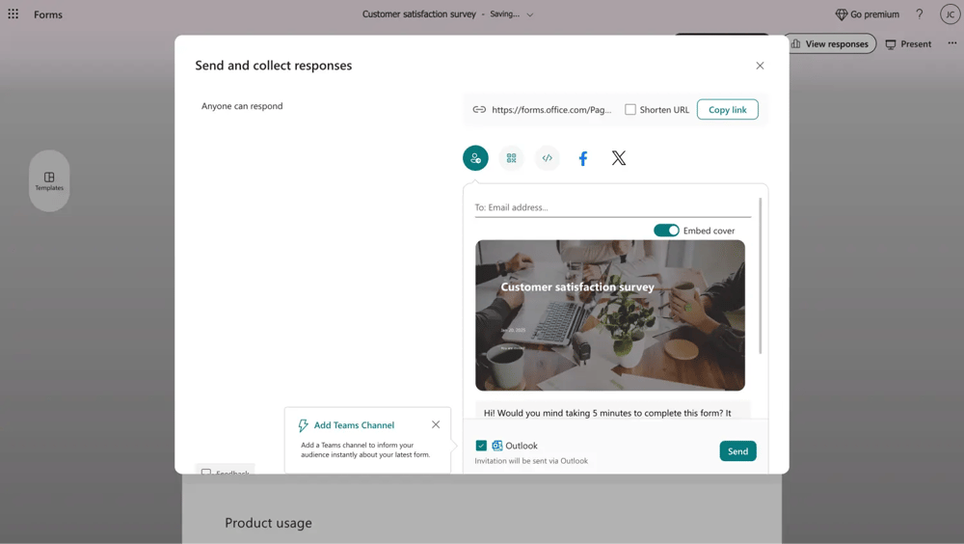Open the more options ellipsis menu
The image size is (964, 544).
952,43
